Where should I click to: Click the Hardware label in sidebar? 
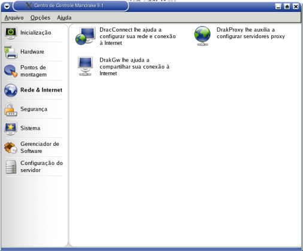pos(32,52)
